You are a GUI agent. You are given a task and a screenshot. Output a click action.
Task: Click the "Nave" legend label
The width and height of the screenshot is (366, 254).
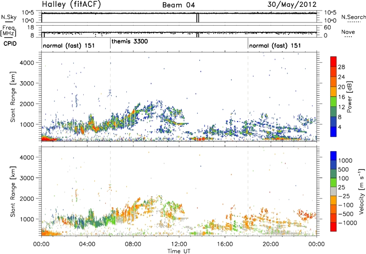pos(348,32)
